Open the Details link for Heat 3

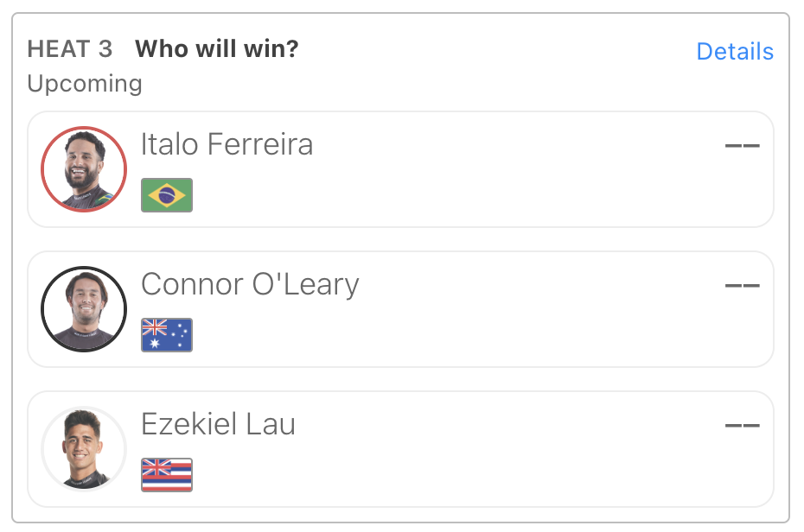735,51
